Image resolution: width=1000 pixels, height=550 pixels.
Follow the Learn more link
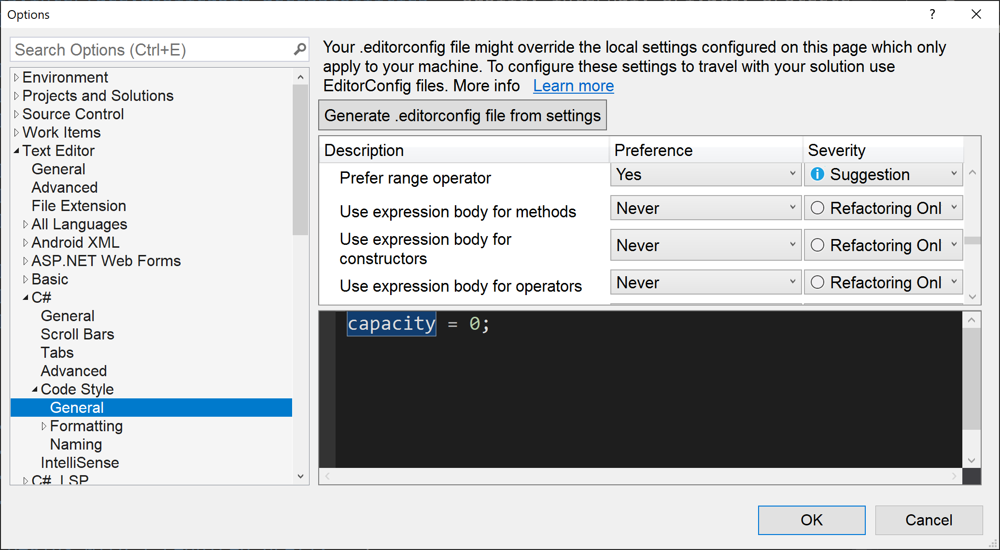tap(573, 86)
